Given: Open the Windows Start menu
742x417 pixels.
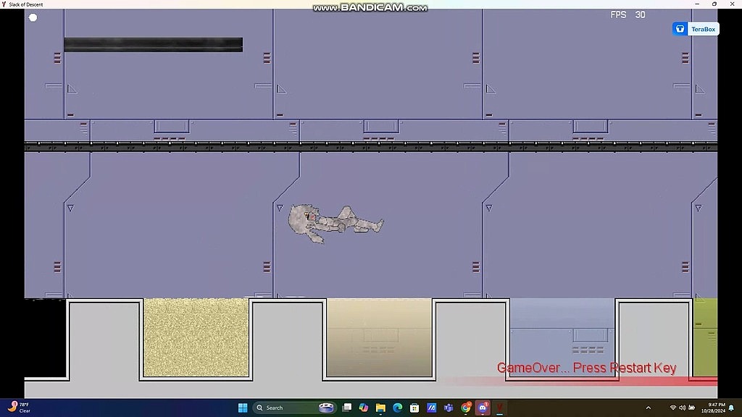Looking at the screenshot, I should point(243,408).
